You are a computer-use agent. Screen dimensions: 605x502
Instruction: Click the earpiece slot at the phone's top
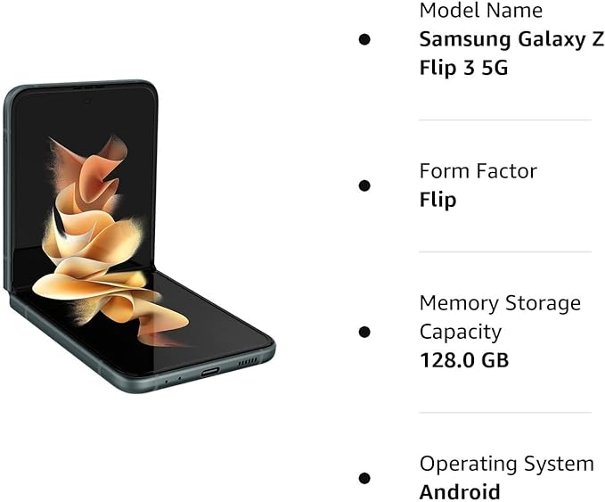pyautogui.click(x=87, y=87)
